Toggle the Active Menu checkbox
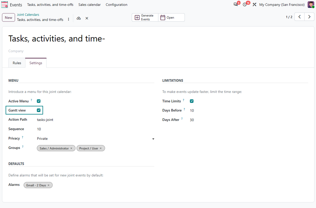 pyautogui.click(x=39, y=101)
